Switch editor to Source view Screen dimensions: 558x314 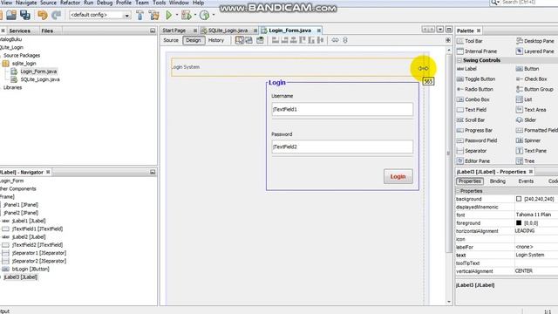(x=171, y=40)
